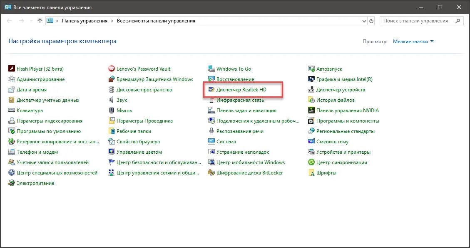Click the Диспетчер устройств icon
Screen dimensions: 470x248
311,90
